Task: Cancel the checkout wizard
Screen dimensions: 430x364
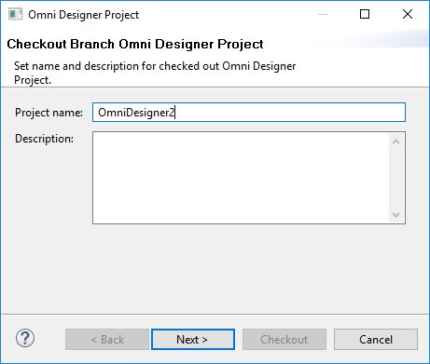Action: (376, 340)
